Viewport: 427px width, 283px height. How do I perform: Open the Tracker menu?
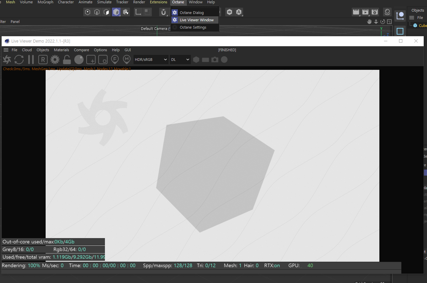[122, 2]
